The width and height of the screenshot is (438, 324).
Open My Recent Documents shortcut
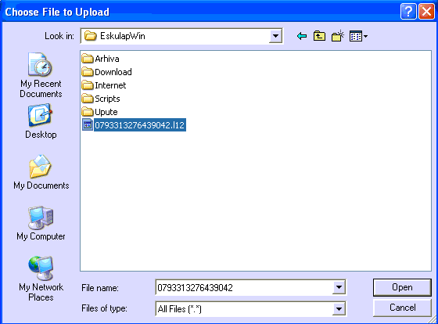click(41, 75)
